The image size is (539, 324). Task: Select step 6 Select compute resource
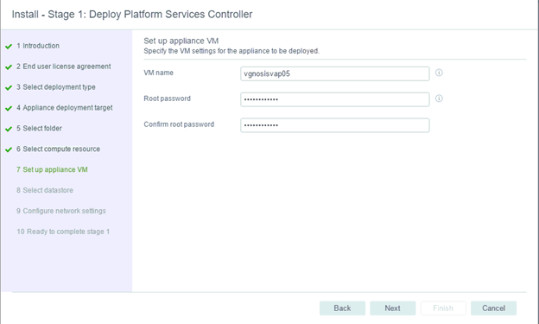tap(59, 149)
